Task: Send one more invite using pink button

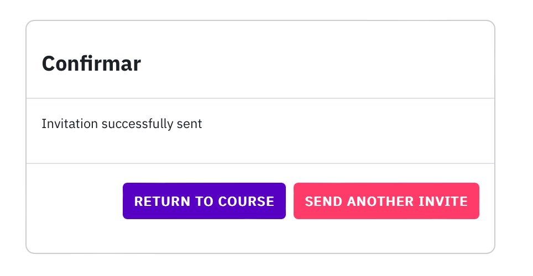Action: (386, 201)
